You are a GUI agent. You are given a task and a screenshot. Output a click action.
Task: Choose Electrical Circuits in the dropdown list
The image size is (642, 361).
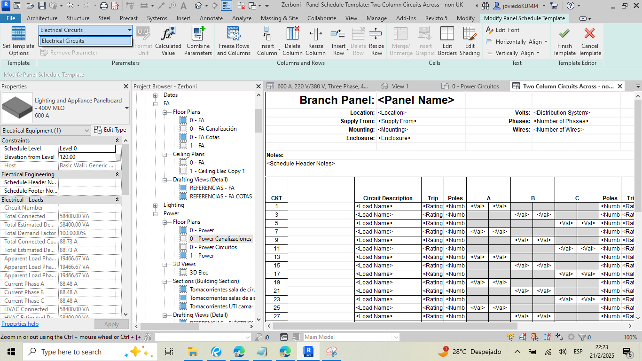(86, 41)
